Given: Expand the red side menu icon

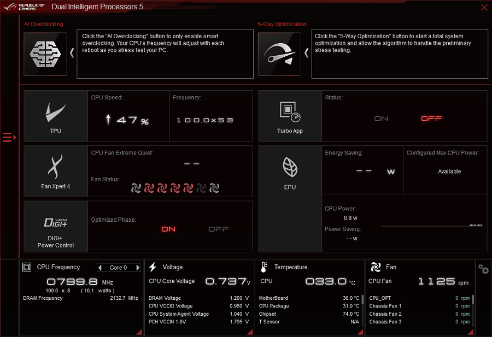Looking at the screenshot, I should pos(9,137).
